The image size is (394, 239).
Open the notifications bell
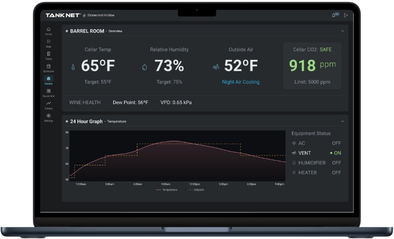tap(334, 15)
